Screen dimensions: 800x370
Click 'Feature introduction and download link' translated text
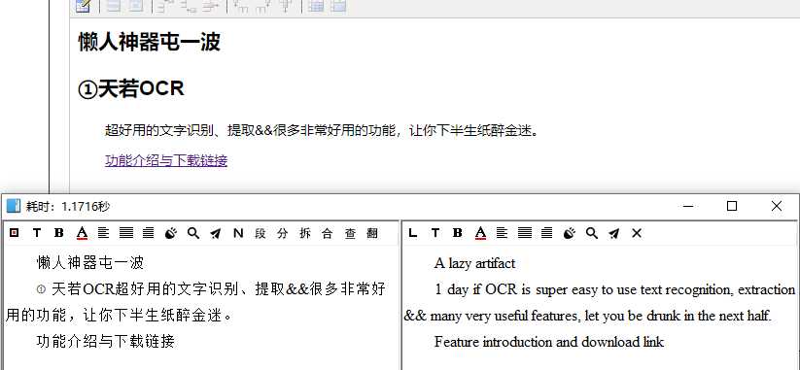click(x=549, y=342)
